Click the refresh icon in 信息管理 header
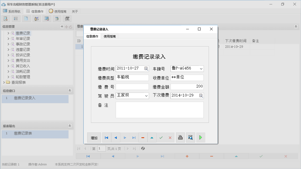This screenshot has width=301, height=169. pos(70,27)
